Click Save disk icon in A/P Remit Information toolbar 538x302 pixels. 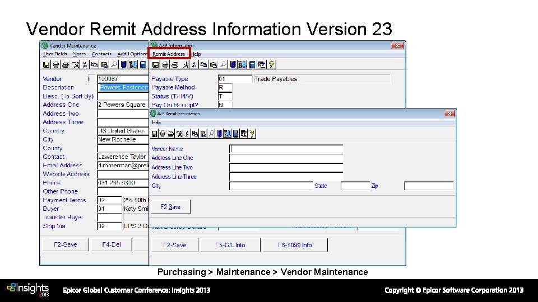[155, 134]
